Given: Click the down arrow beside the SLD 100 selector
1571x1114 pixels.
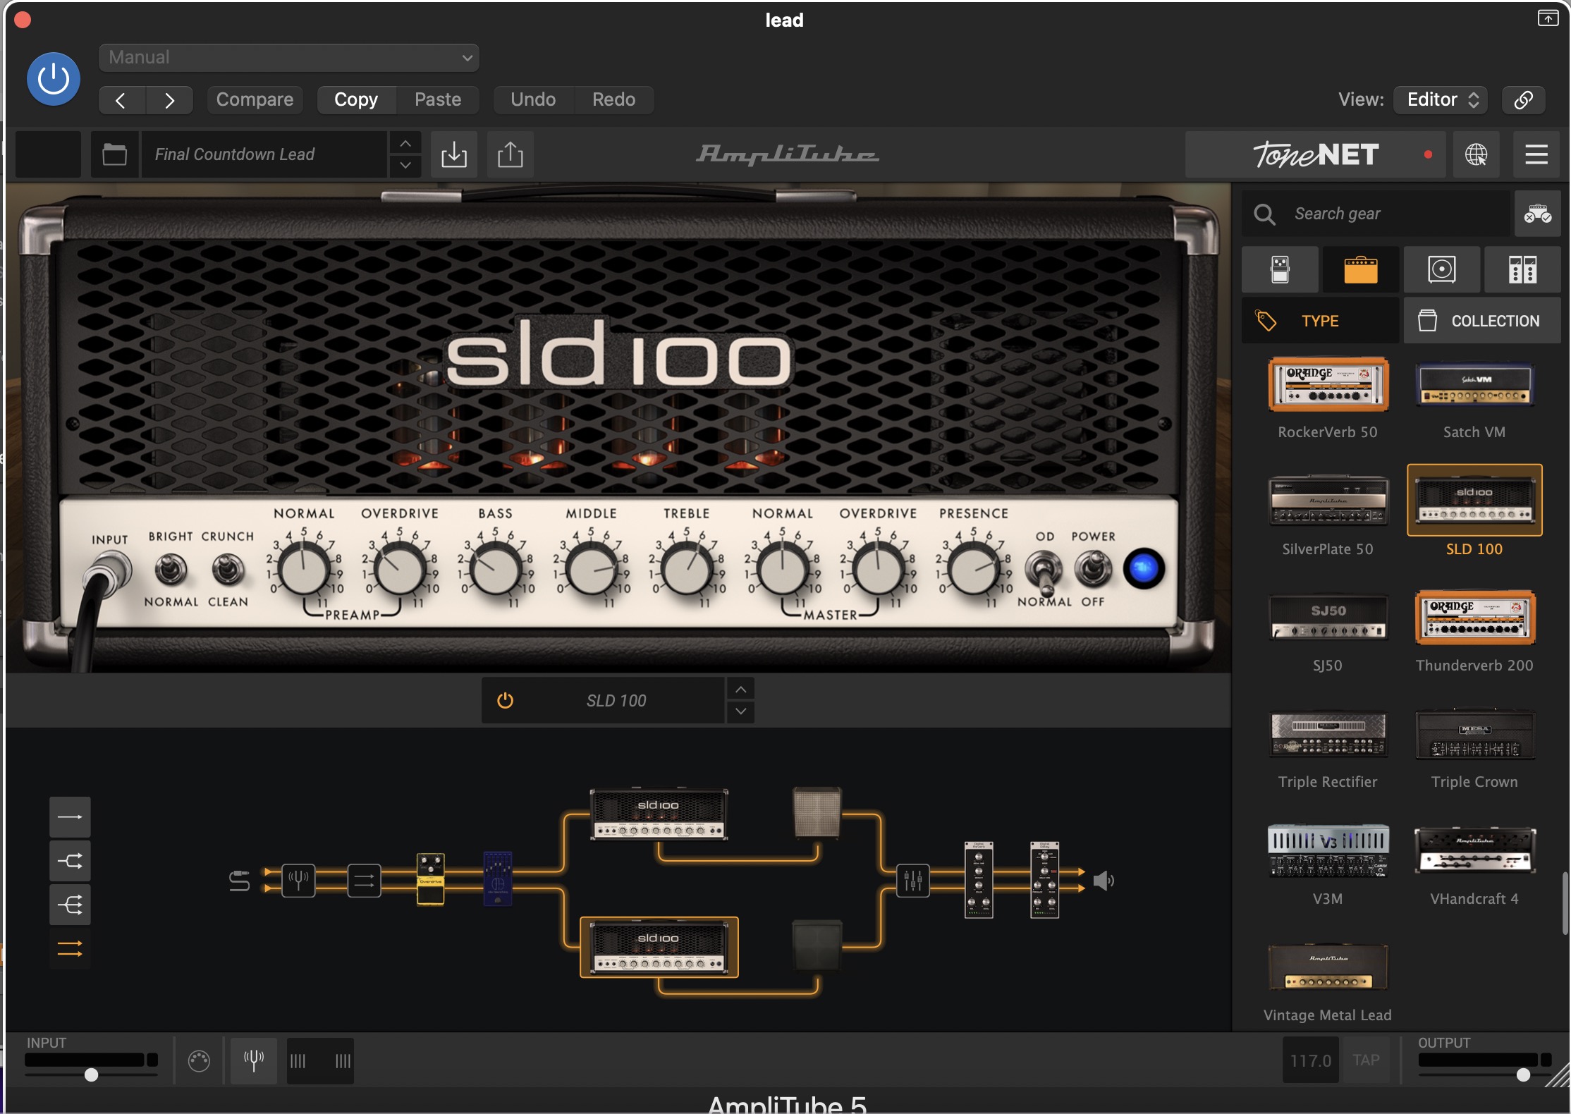Looking at the screenshot, I should [740, 711].
